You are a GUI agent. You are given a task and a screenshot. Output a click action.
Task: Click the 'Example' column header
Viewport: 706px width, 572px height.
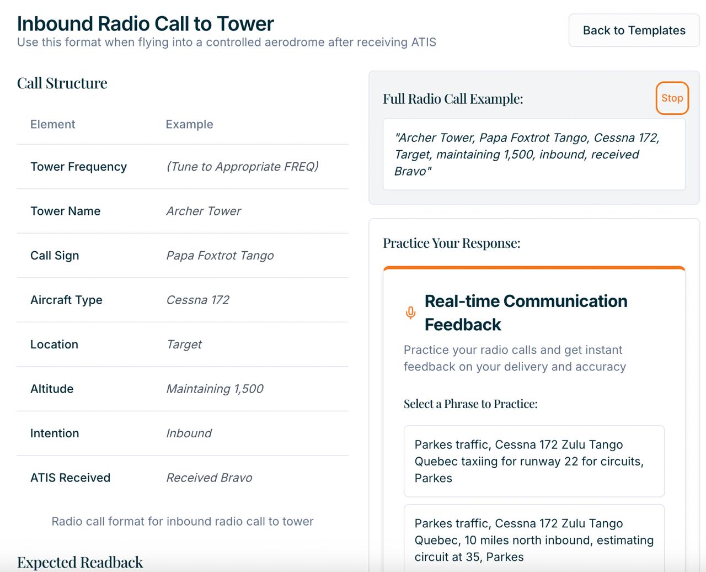click(189, 124)
